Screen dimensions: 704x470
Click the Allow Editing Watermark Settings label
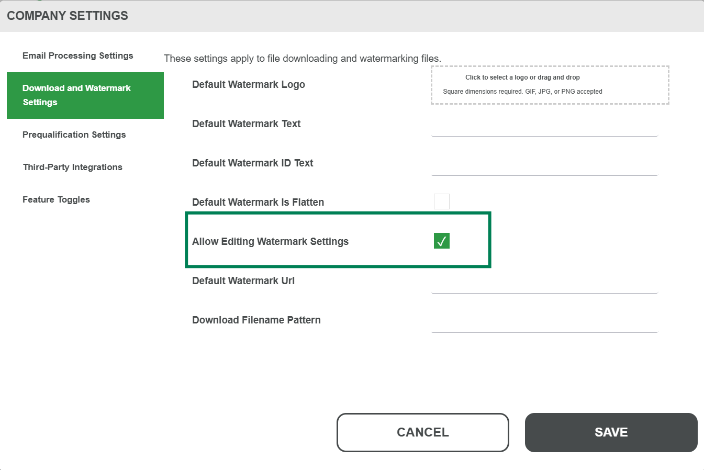[x=270, y=241]
